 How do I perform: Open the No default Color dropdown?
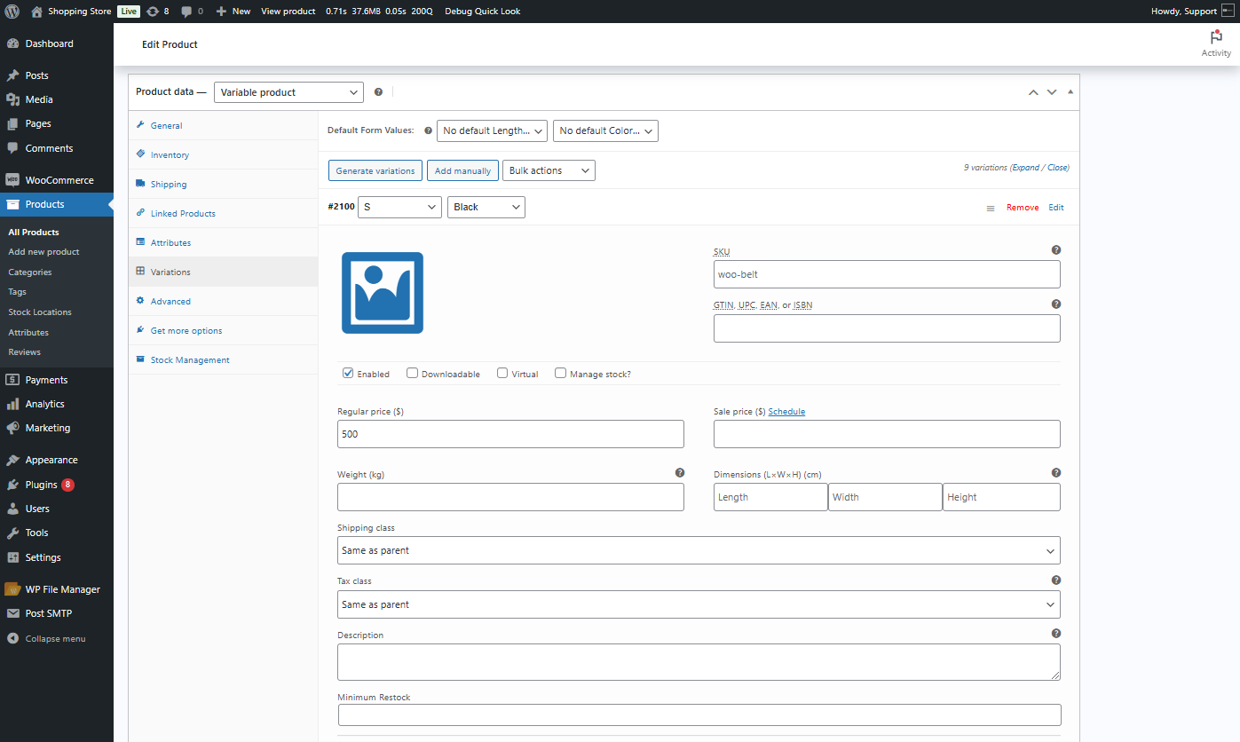coord(605,130)
